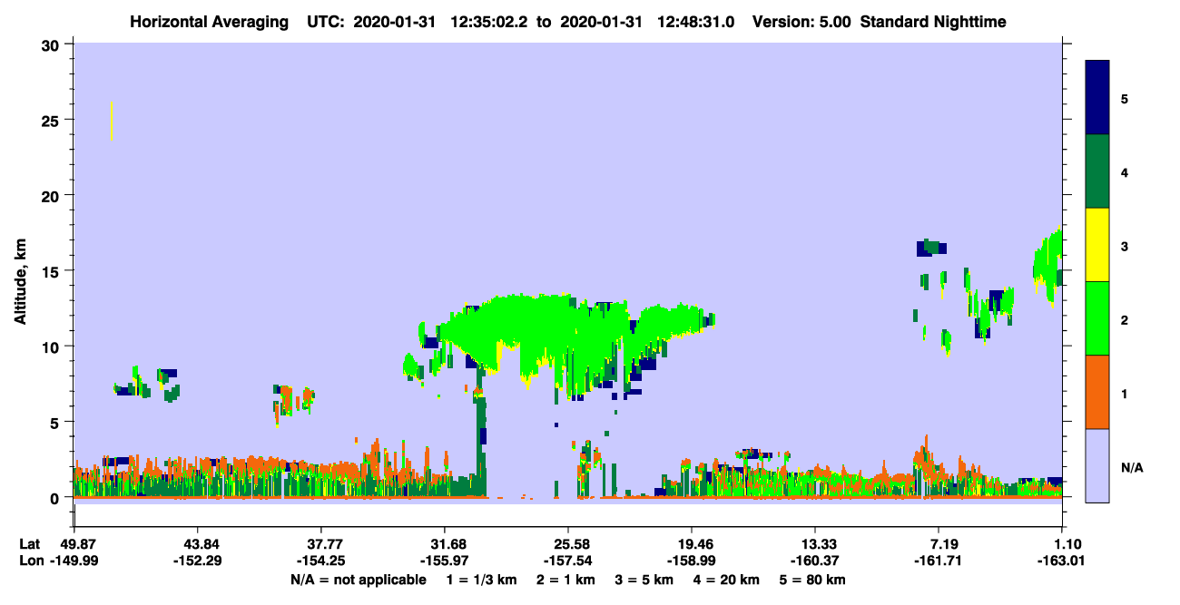This screenshot has width=1180, height=605.
Task: Click the orange colorbar segment labeled 1
Action: click(1097, 392)
